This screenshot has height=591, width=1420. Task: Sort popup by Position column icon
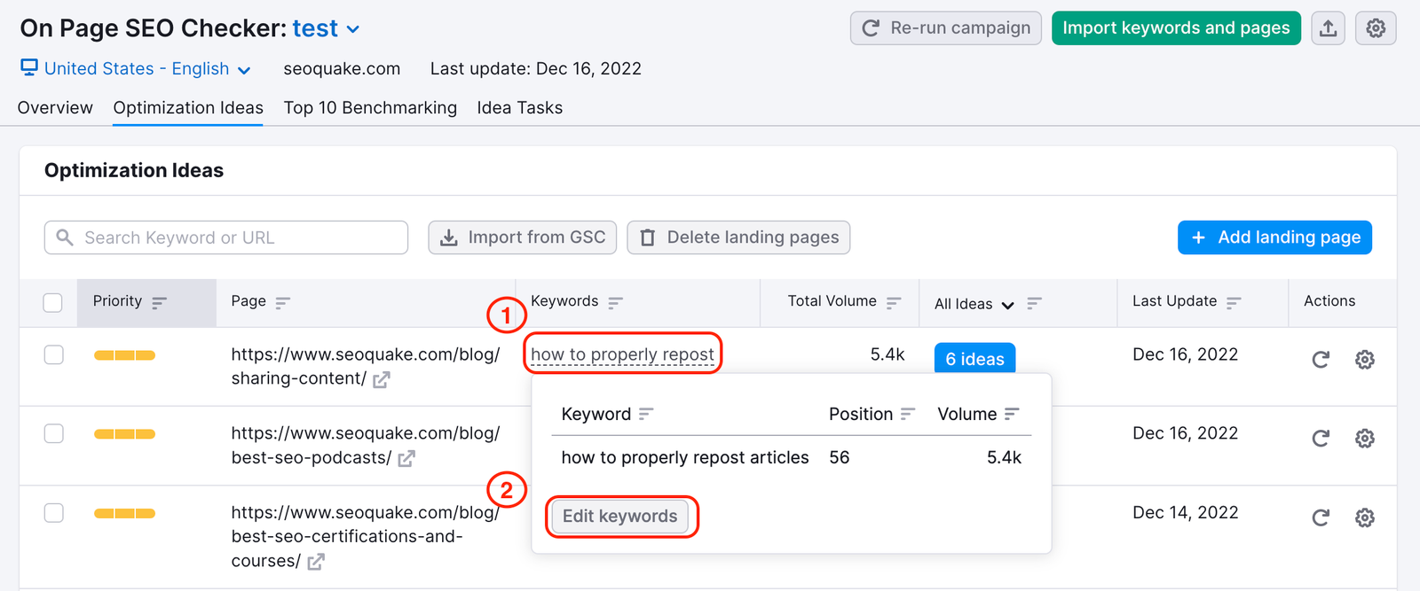point(907,414)
